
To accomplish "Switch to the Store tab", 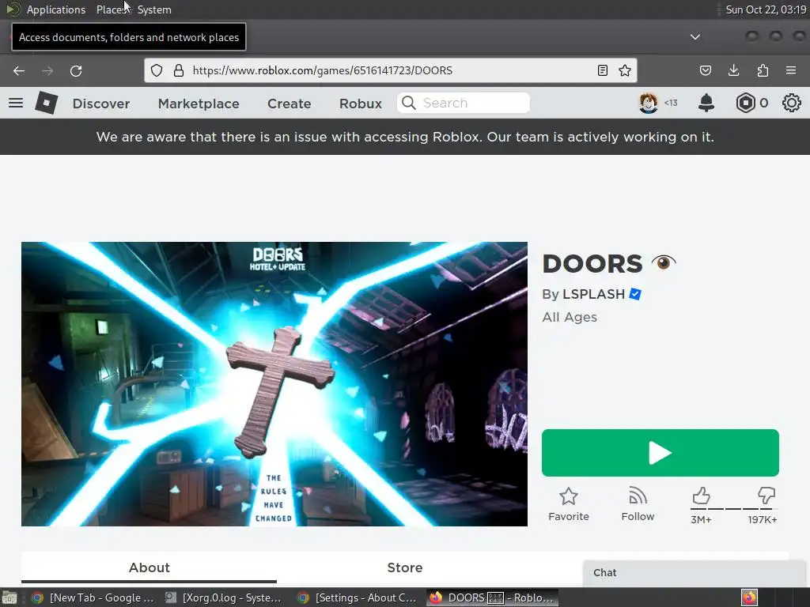I will click(x=405, y=567).
